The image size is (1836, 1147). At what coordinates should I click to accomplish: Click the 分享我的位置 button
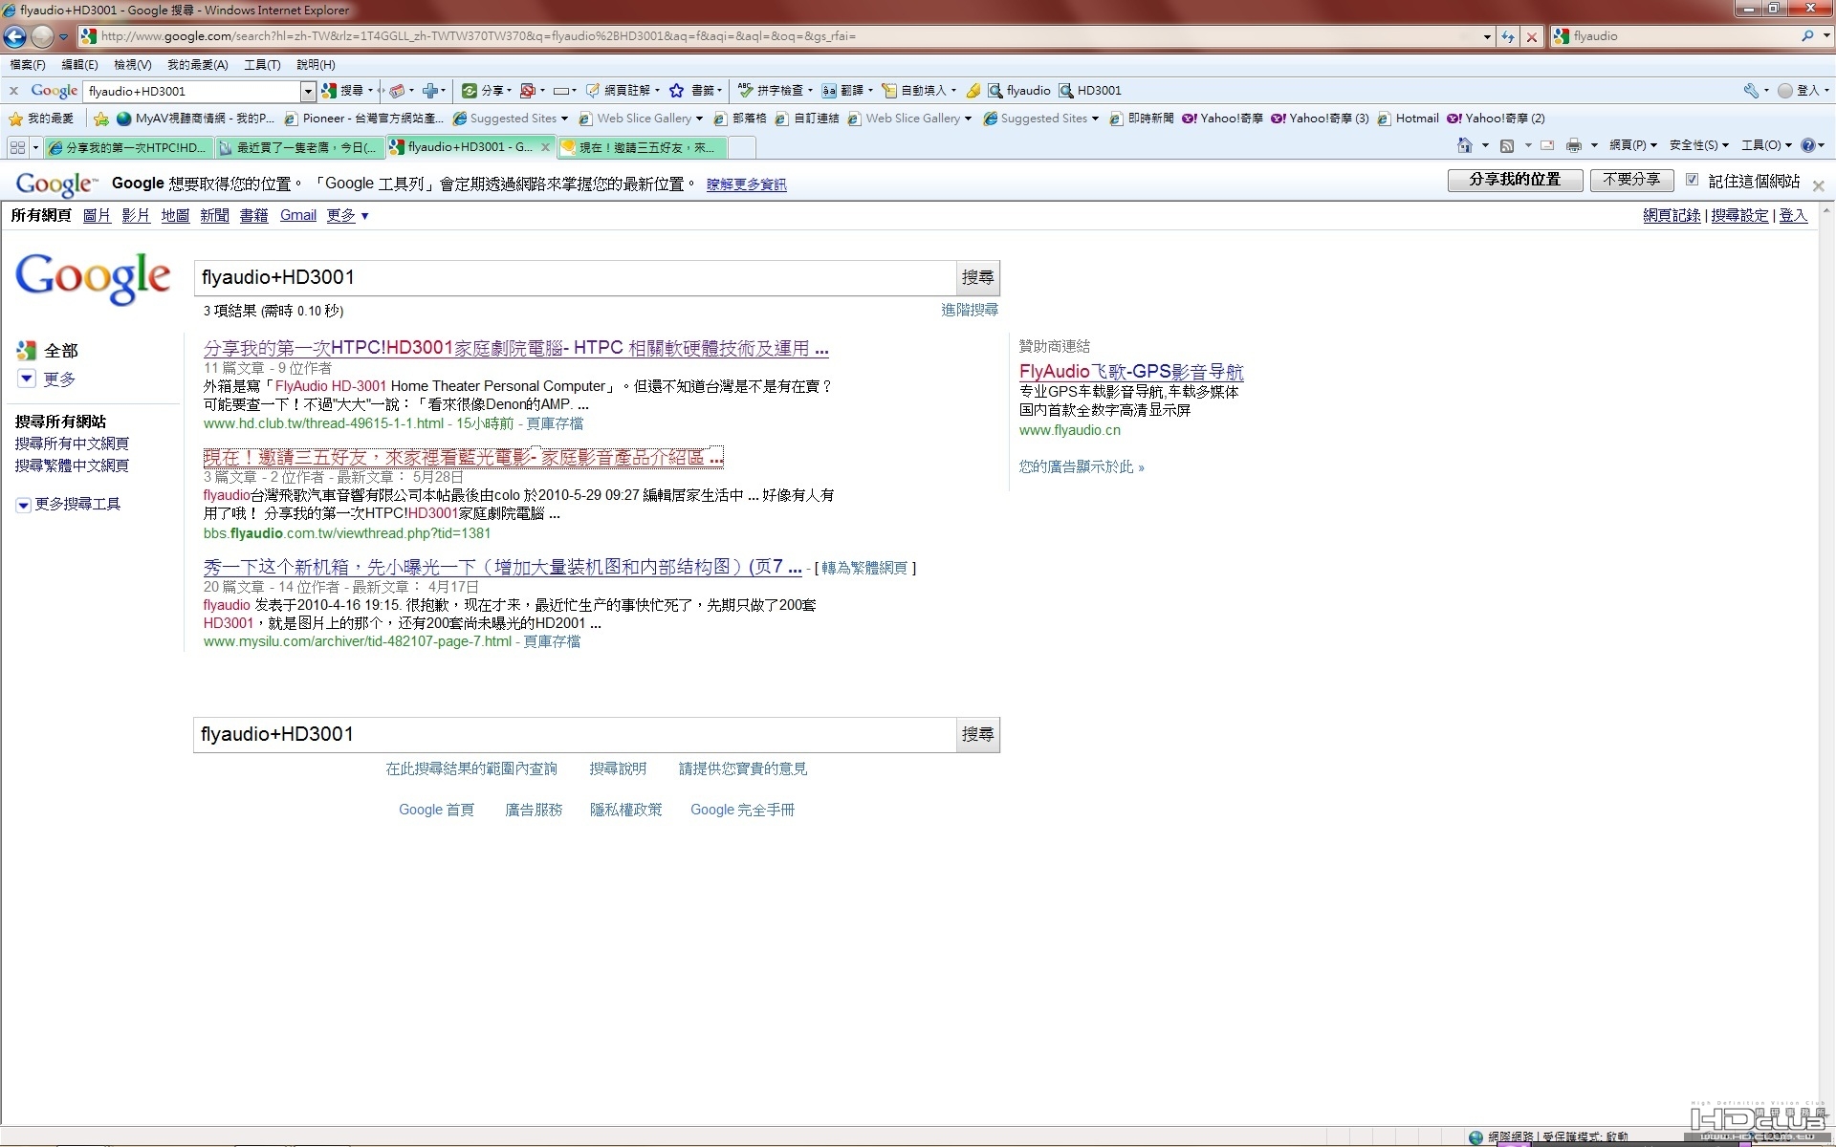pyautogui.click(x=1515, y=180)
